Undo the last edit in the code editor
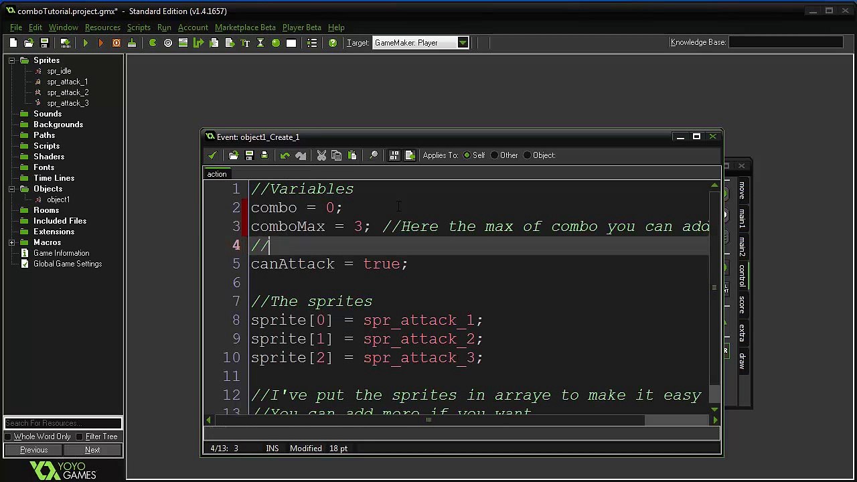The width and height of the screenshot is (857, 482). click(285, 155)
